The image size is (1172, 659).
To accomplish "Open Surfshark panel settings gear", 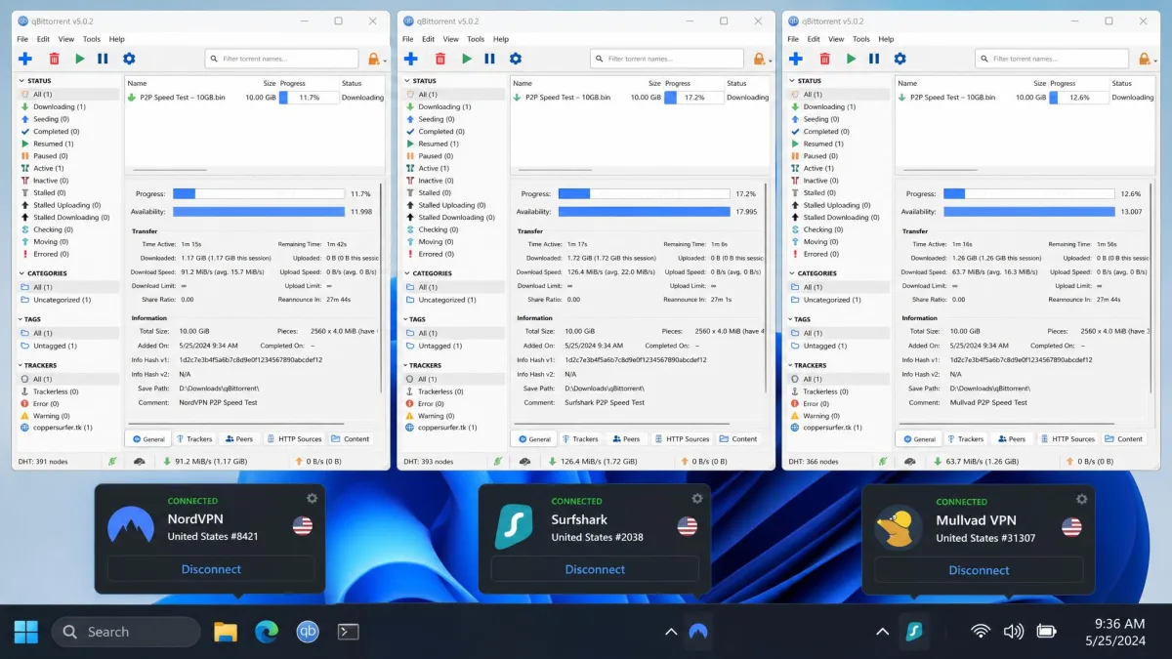I will (697, 498).
